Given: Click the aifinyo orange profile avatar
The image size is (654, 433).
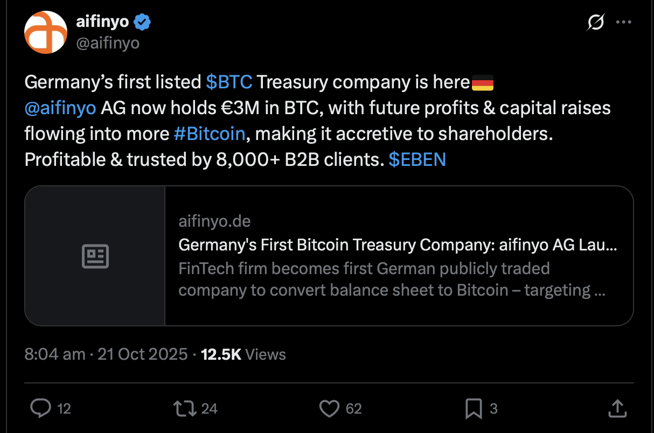Looking at the screenshot, I should [45, 32].
